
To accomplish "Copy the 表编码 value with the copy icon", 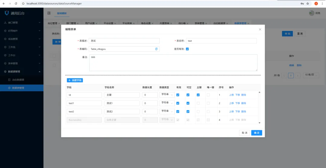I will (156, 49).
